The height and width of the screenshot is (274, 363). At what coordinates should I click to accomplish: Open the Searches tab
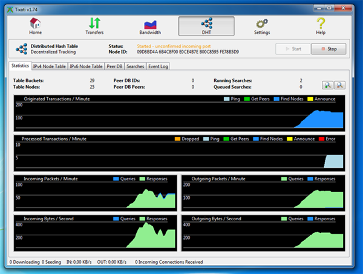pos(135,66)
